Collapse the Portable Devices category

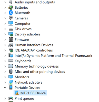(5, 88)
